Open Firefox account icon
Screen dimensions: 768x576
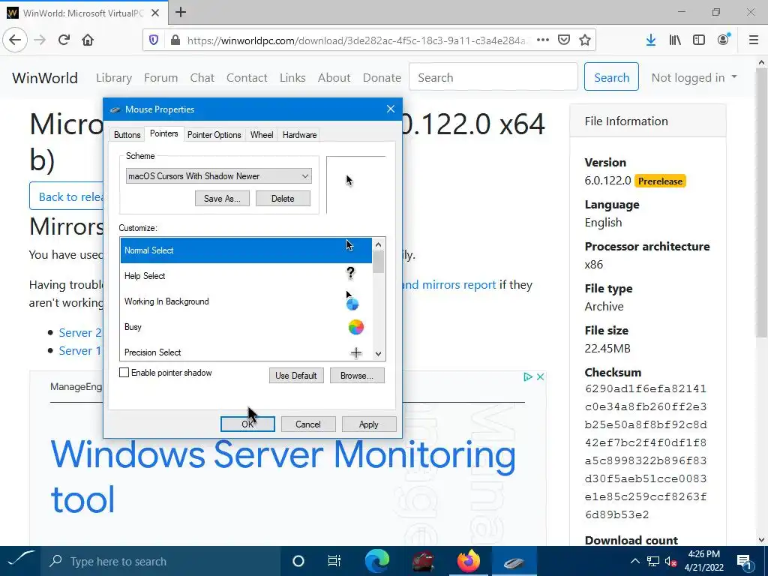tap(724, 40)
